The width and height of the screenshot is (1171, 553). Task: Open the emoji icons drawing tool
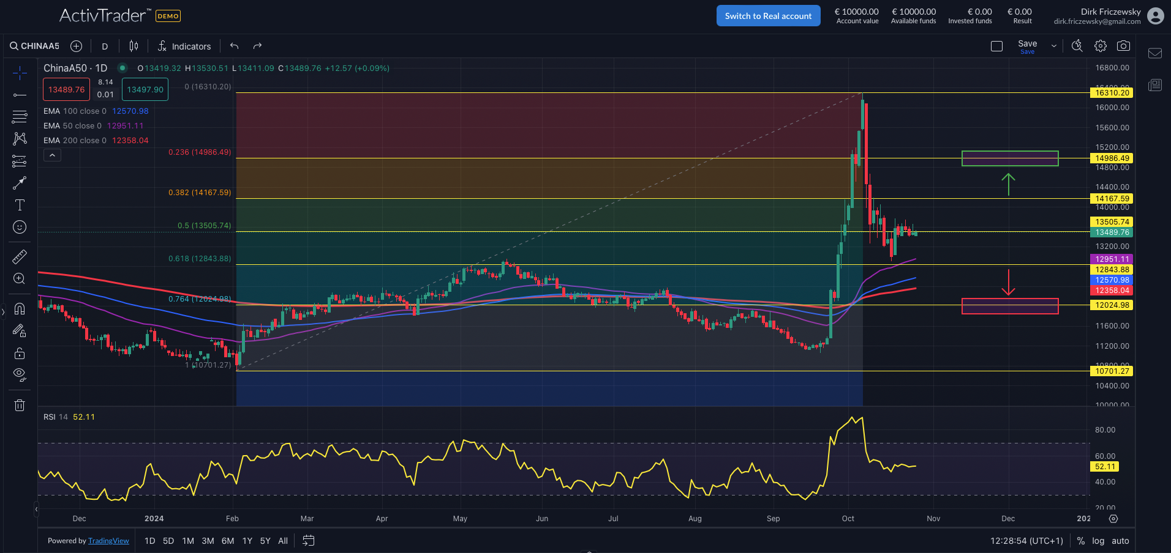click(20, 227)
